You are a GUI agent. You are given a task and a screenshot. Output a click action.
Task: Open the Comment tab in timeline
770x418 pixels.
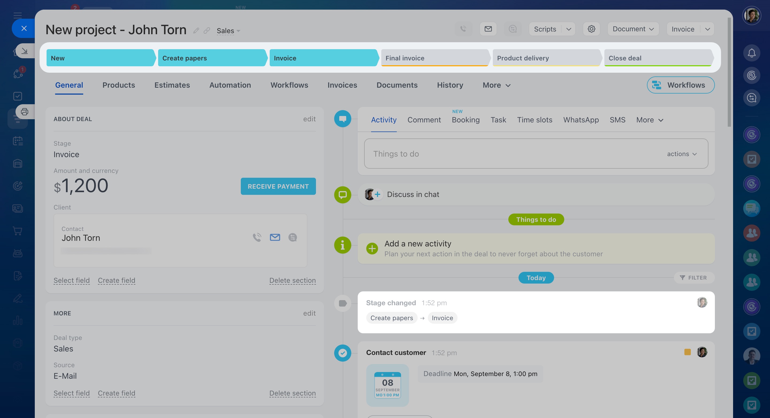(424, 120)
